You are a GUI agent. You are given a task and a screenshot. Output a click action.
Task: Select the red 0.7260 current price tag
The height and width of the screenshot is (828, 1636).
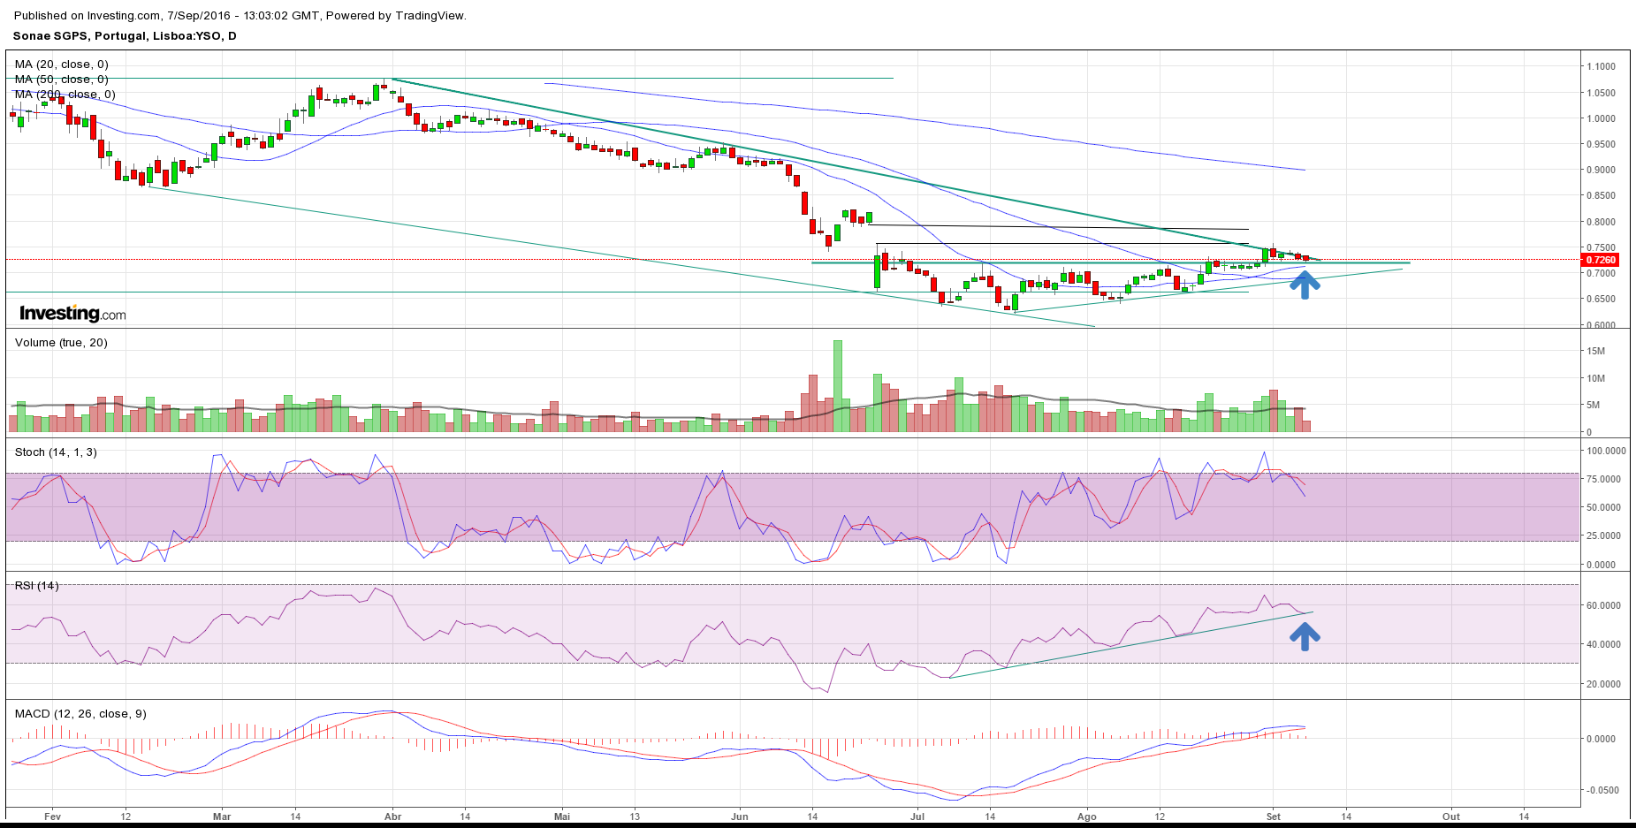(1601, 260)
